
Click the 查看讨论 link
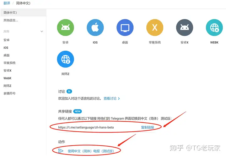click(x=110, y=99)
